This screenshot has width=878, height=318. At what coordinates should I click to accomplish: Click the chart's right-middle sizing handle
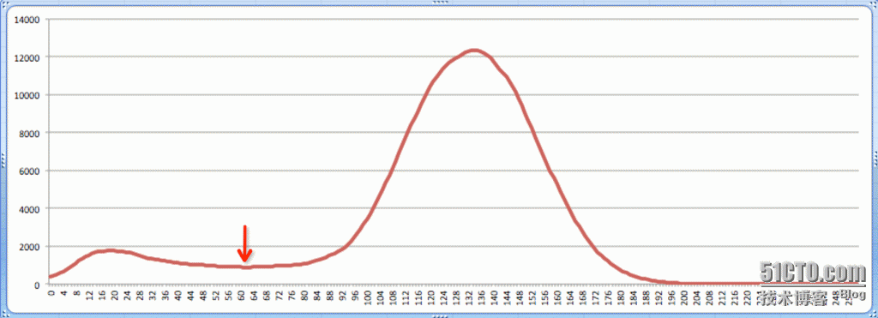pyautogui.click(x=875, y=159)
